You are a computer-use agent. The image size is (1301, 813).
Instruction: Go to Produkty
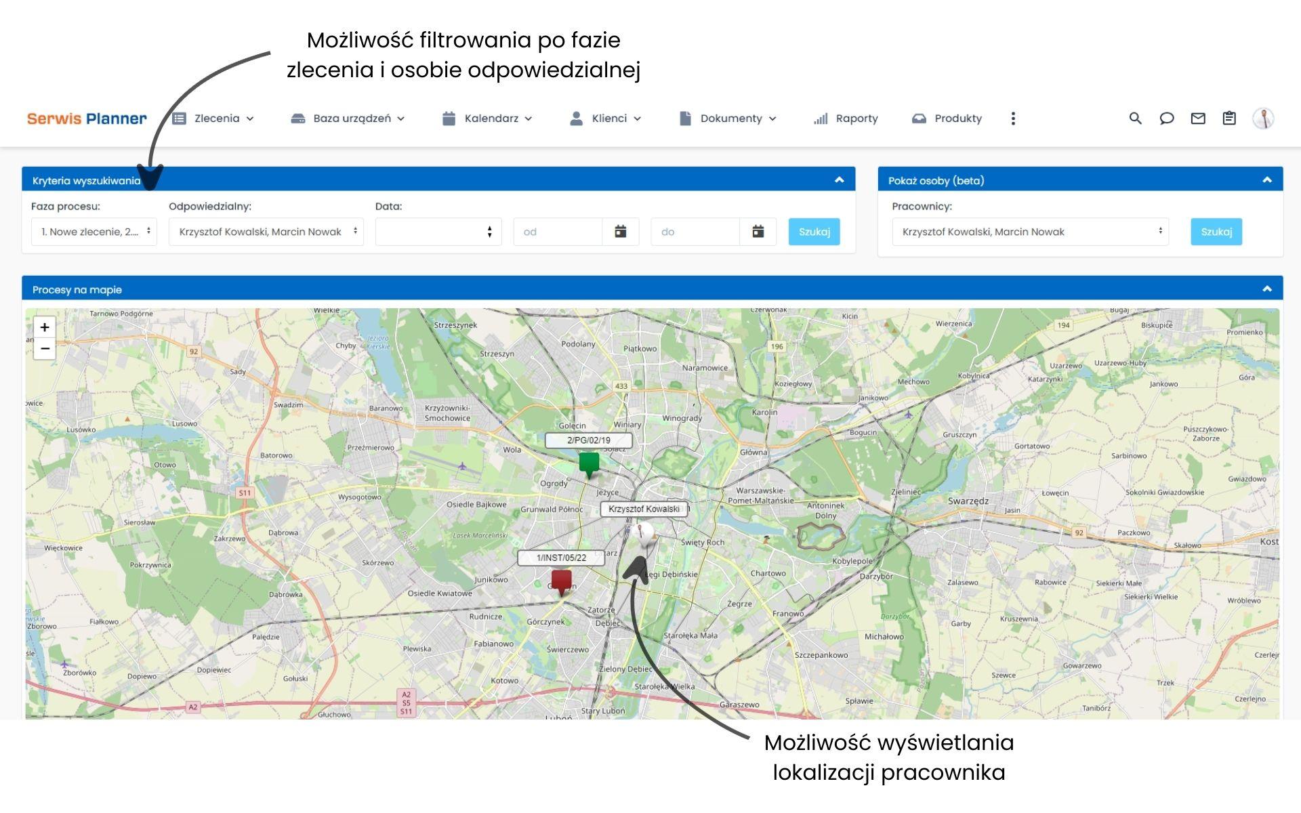tap(947, 119)
